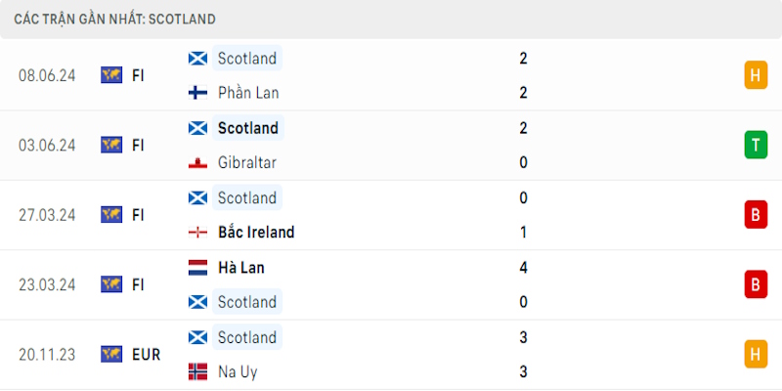Click red B badge for 27.03.24 match
782x391 pixels.
pos(756,215)
